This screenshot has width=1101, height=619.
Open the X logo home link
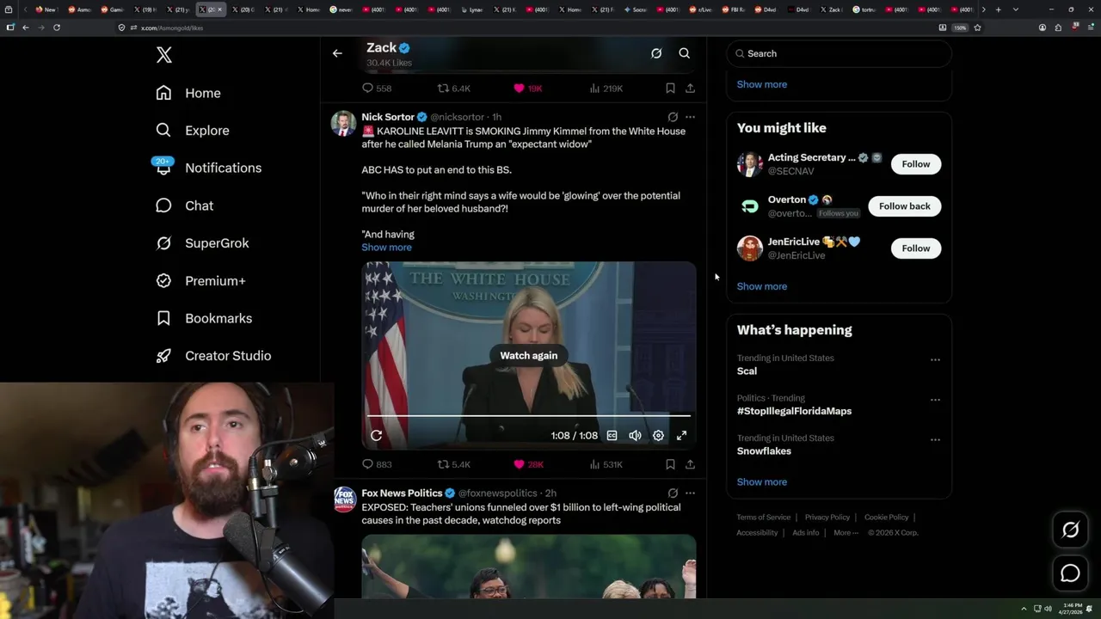pos(163,55)
